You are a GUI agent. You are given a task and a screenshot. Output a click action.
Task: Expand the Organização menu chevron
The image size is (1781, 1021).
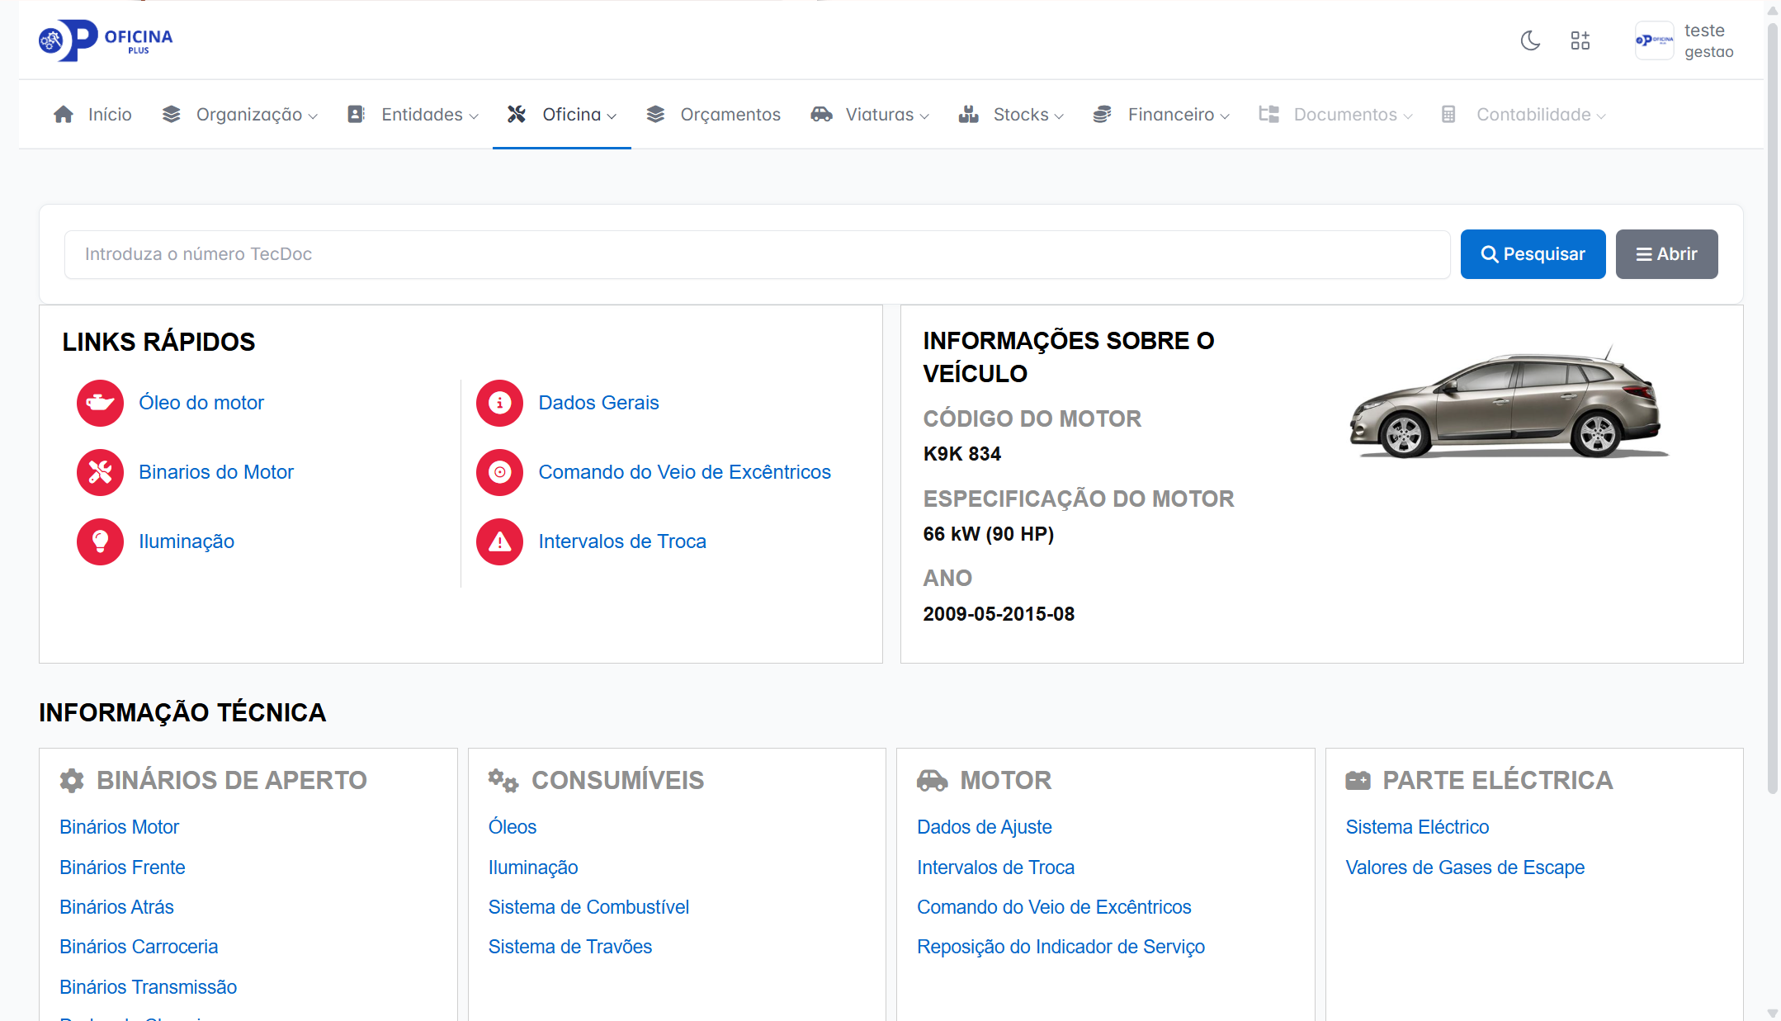(x=313, y=116)
